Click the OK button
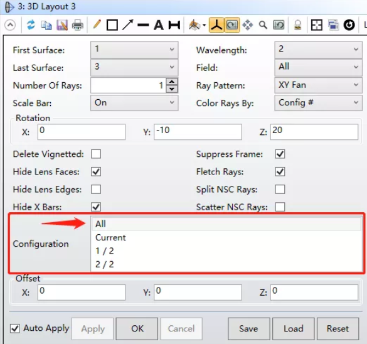This screenshot has height=344, width=367. click(137, 328)
